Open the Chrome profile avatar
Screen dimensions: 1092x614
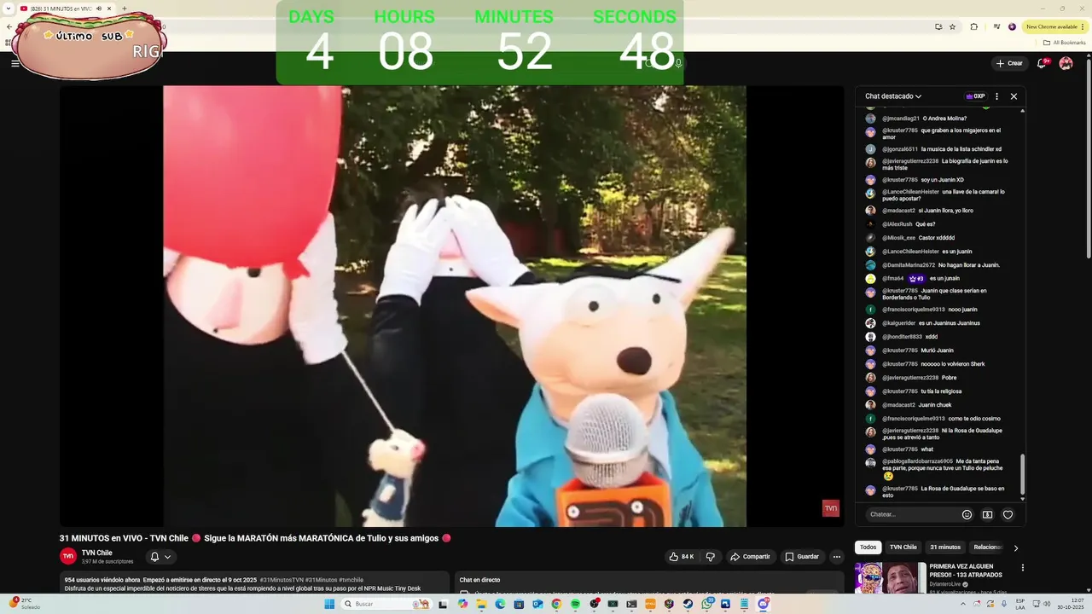[1013, 26]
